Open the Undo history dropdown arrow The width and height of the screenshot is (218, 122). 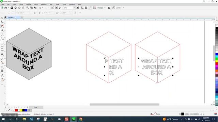(43, 8)
